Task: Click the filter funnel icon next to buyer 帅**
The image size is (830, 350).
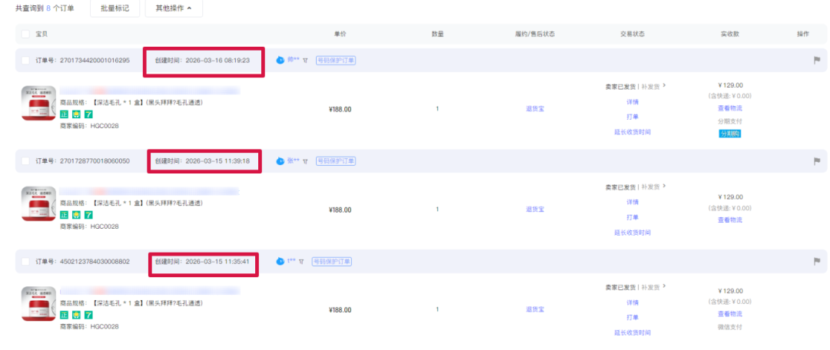Action: (x=304, y=61)
